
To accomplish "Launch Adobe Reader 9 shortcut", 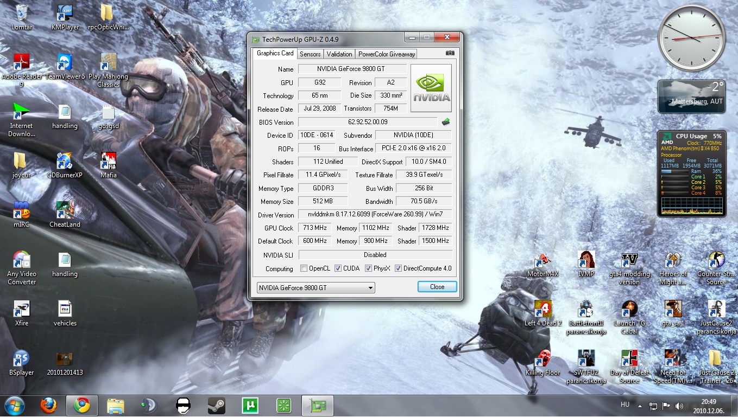I will [x=22, y=70].
